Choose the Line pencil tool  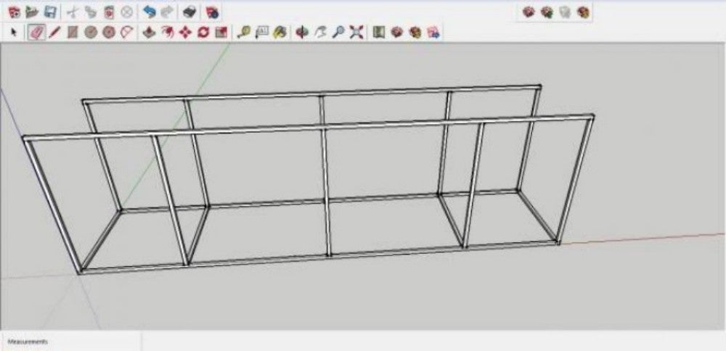point(54,33)
